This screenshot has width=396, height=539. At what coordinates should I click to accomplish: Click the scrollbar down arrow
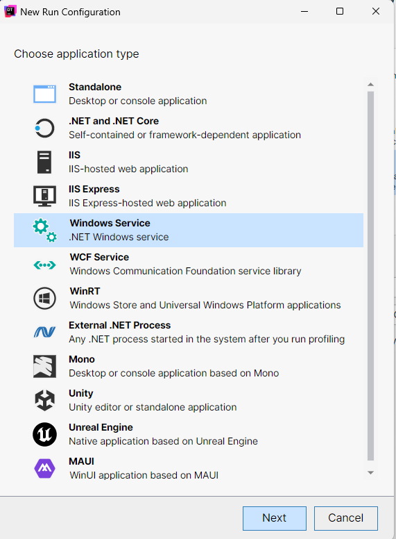pyautogui.click(x=370, y=472)
